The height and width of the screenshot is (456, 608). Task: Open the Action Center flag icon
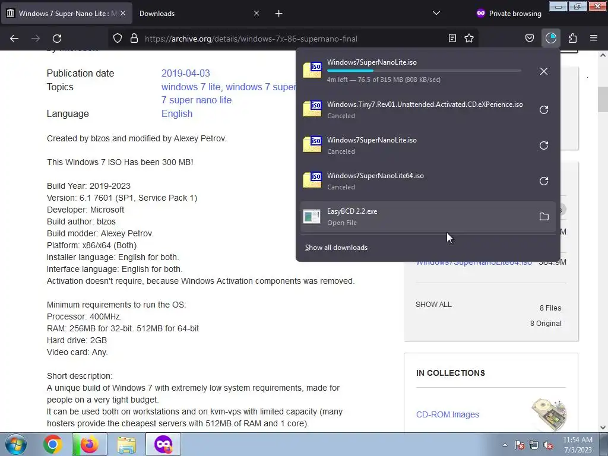(520, 445)
